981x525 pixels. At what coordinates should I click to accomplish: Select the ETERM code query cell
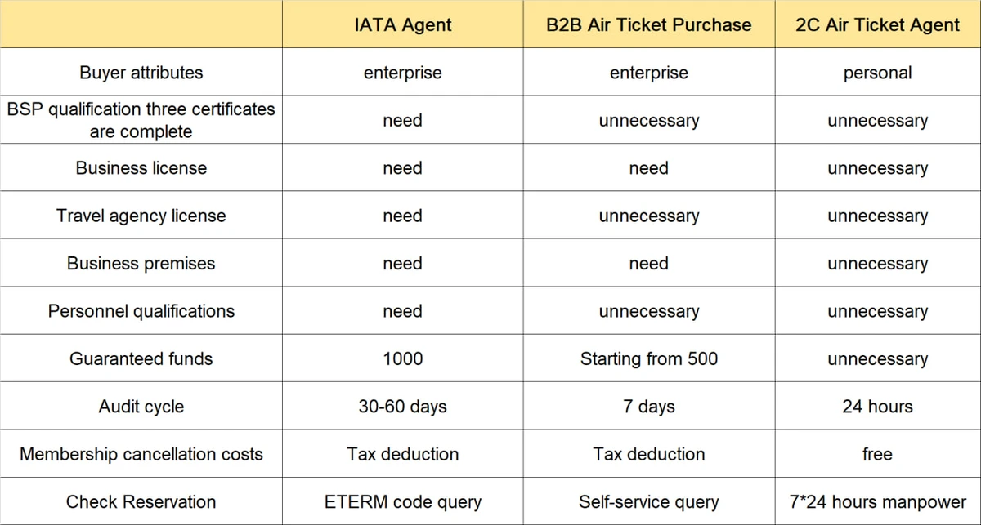tap(402, 502)
